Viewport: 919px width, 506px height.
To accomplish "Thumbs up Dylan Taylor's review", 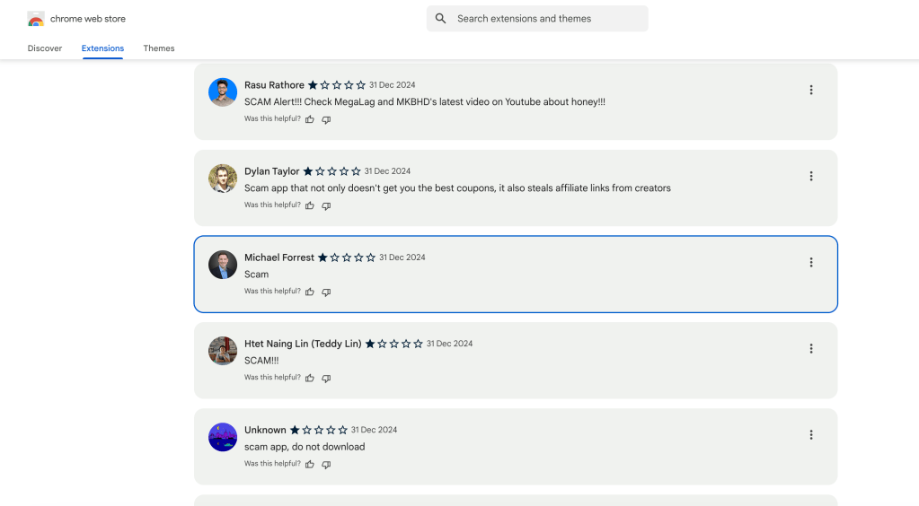I will [309, 205].
